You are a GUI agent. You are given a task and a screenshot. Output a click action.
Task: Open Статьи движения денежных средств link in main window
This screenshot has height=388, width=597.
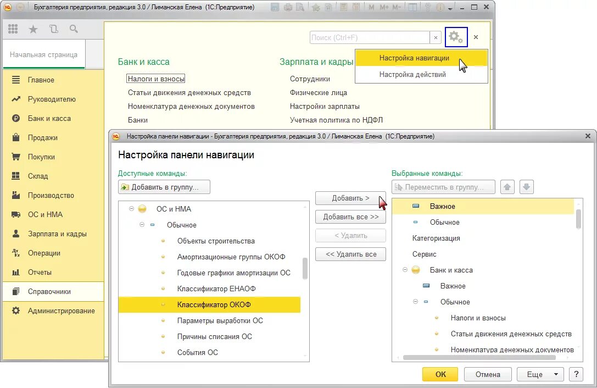(189, 93)
